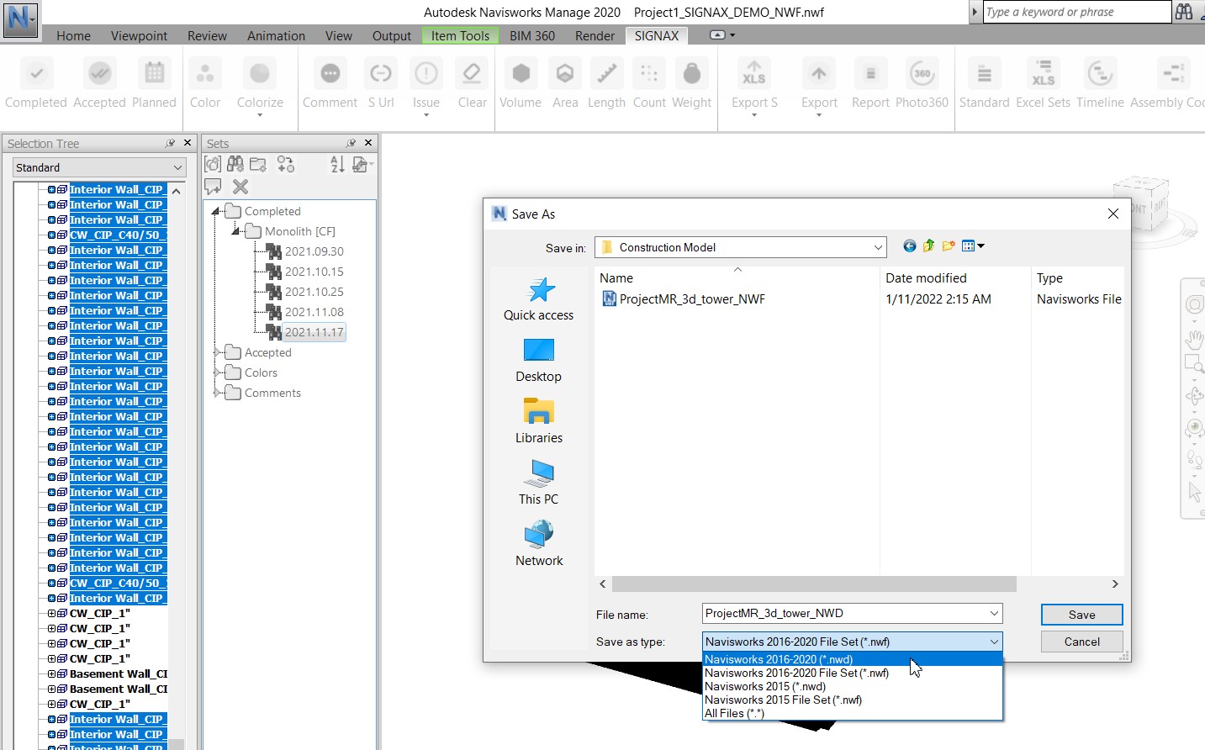Click the Photo360 tool icon
This screenshot has height=750, width=1205.
922,74
